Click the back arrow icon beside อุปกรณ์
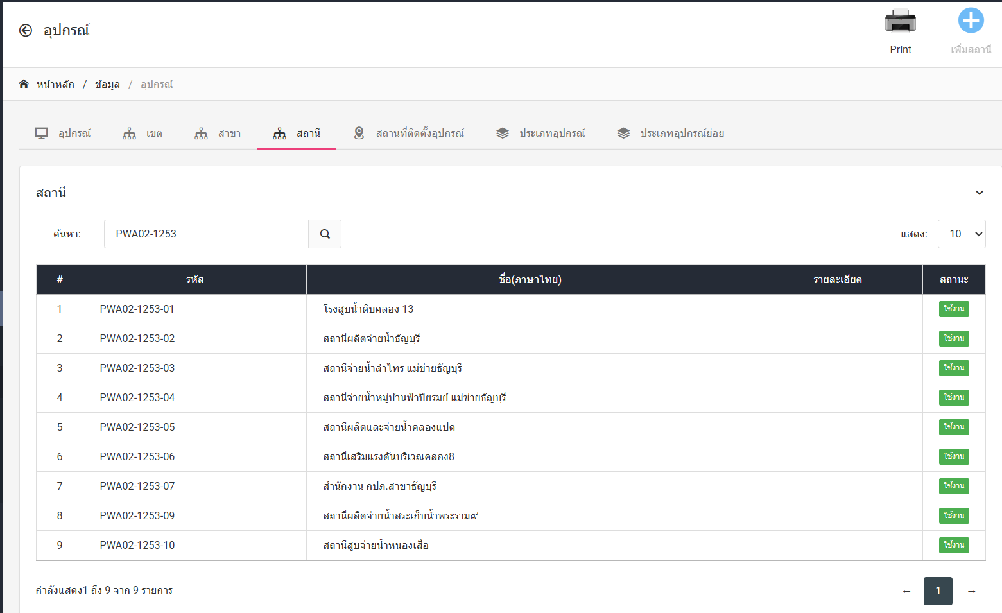This screenshot has width=1002, height=613. point(26,30)
